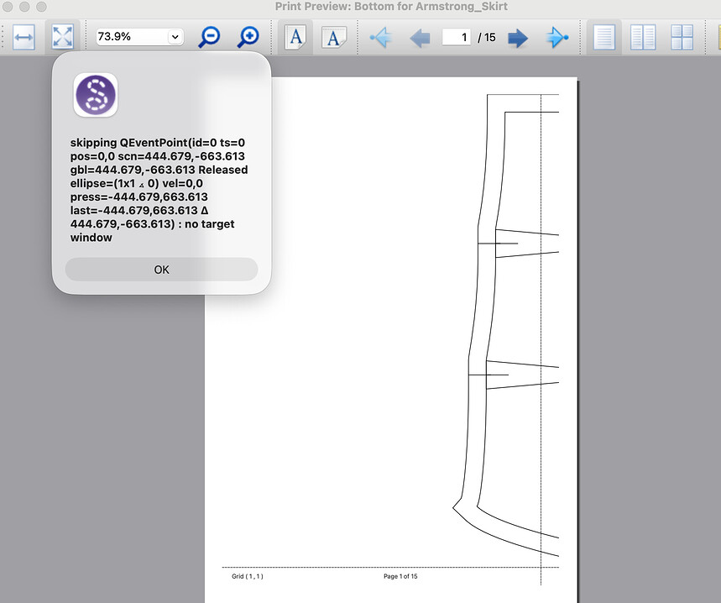Show facing pages view mode
Viewport: 721px width, 603px height.
tap(643, 37)
